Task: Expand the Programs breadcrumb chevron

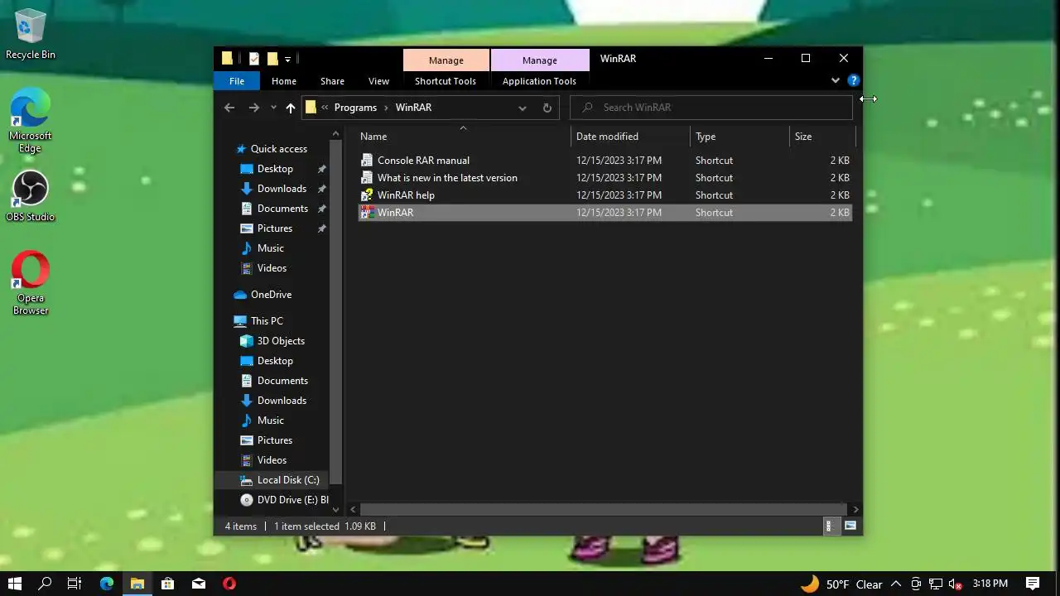Action: point(386,108)
